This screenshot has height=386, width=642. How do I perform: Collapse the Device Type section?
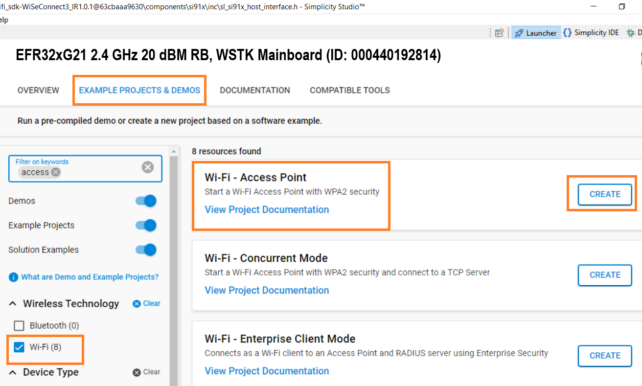(x=12, y=372)
